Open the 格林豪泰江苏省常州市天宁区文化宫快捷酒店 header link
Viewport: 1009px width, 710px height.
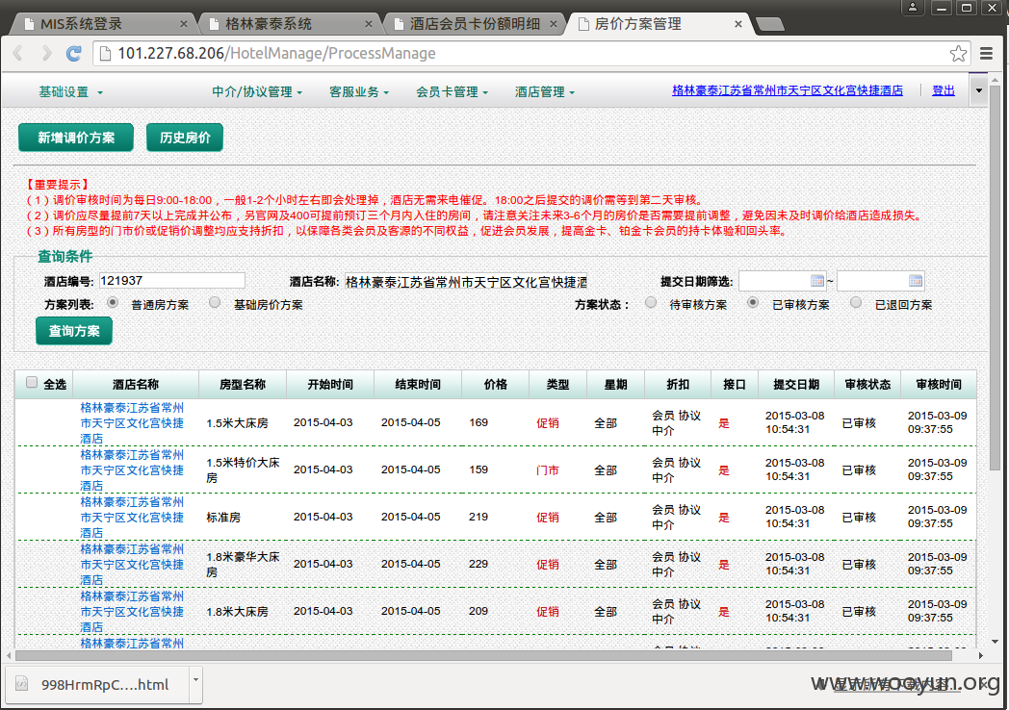788,90
